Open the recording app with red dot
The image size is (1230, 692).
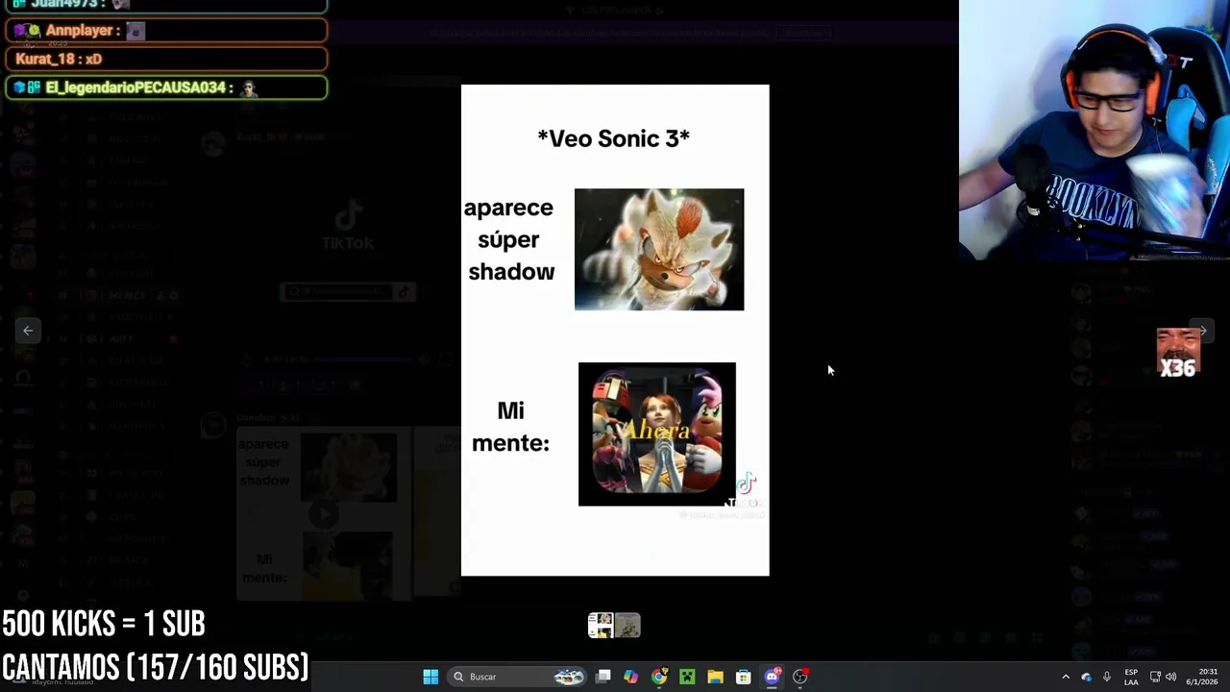click(x=799, y=677)
